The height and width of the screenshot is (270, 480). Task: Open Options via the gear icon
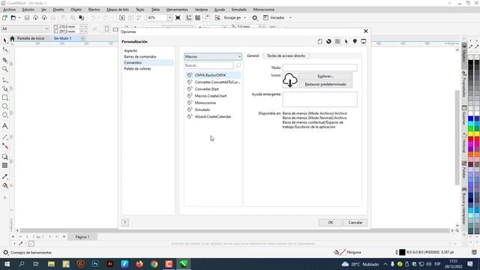click(x=255, y=18)
